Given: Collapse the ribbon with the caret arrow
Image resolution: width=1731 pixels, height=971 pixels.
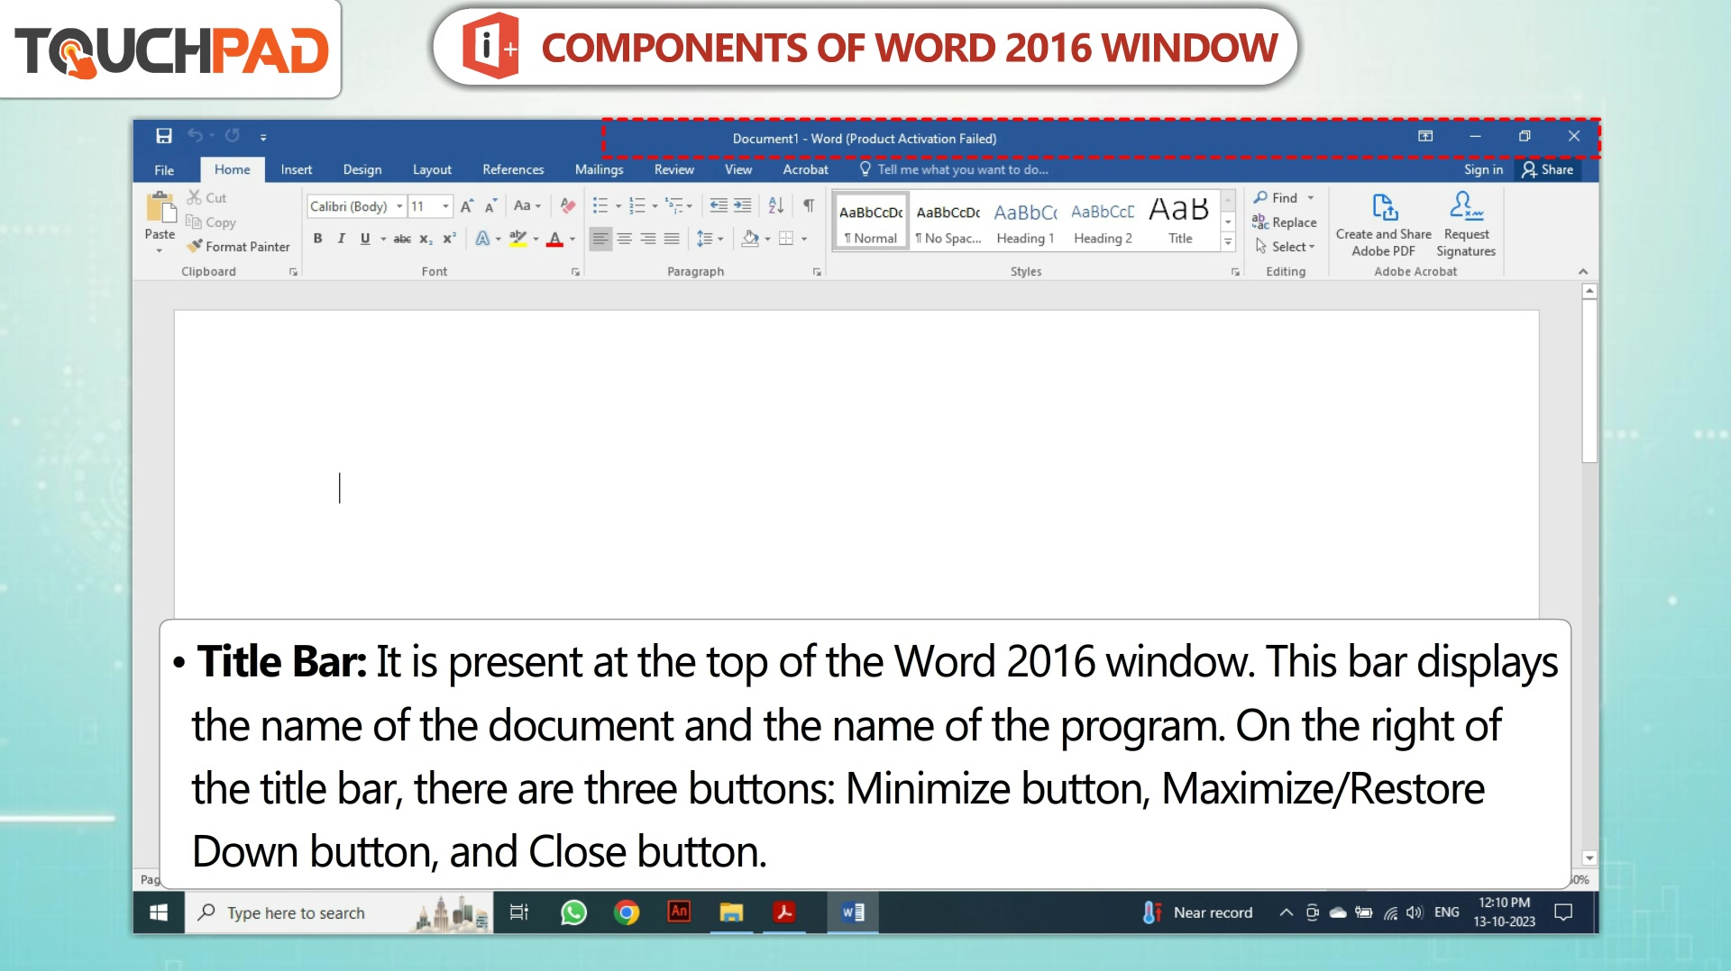Looking at the screenshot, I should 1583,271.
